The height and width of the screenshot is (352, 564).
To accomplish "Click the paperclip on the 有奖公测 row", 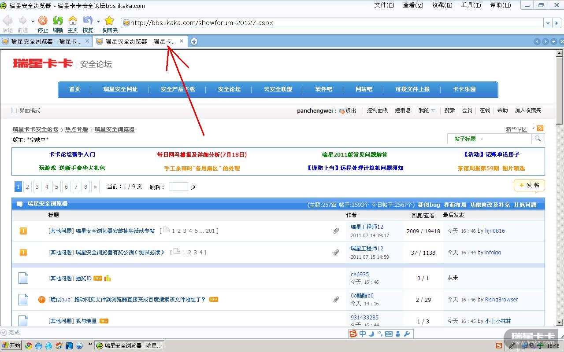I will tap(336, 253).
